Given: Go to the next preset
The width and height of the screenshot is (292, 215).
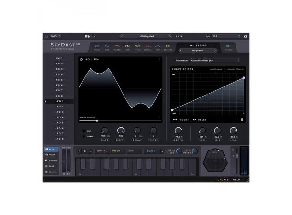Looking at the screenshot, I should [170, 36].
